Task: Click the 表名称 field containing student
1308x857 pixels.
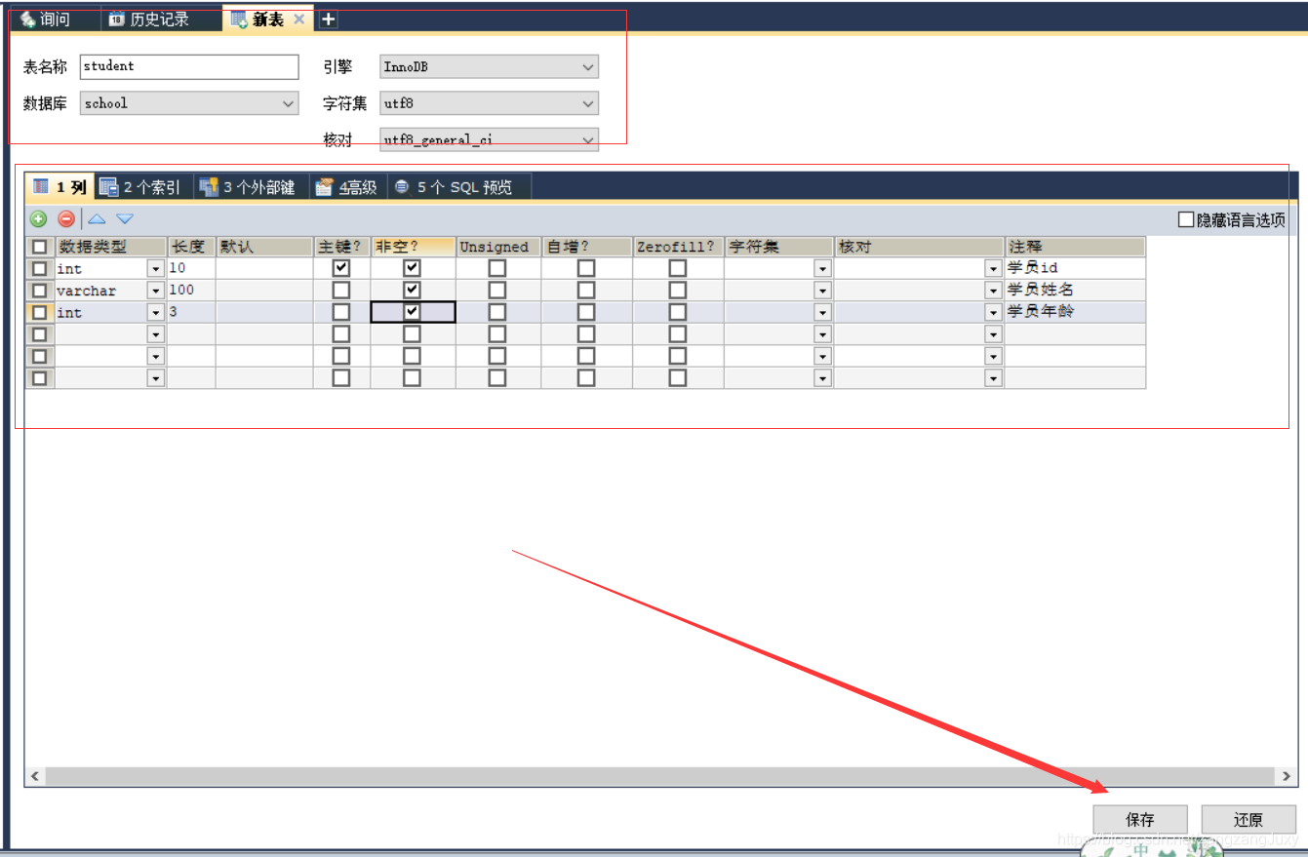Action: tap(188, 66)
